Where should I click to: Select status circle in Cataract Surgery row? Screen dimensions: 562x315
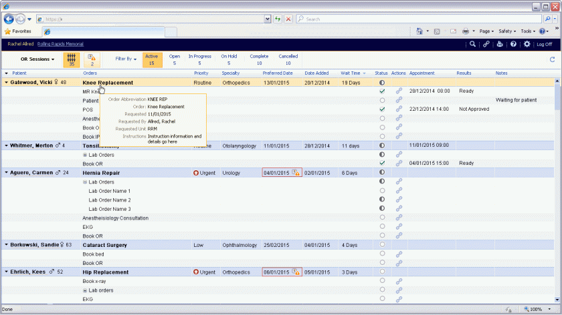[382, 245]
